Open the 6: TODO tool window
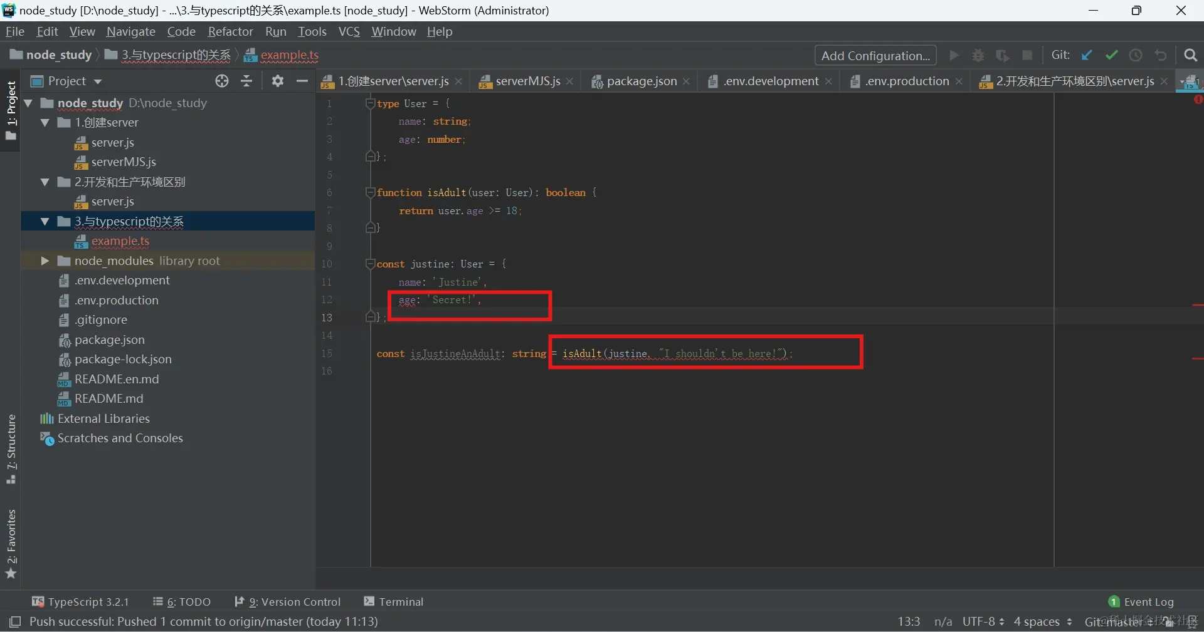1204x632 pixels. click(182, 602)
